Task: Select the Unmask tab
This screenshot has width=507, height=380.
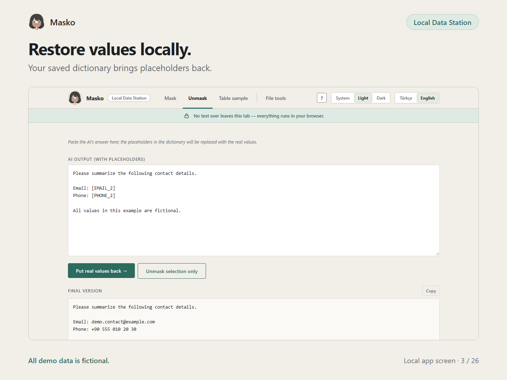Action: [198, 98]
